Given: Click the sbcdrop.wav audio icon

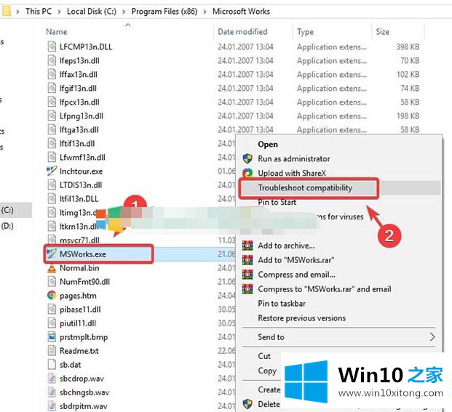Looking at the screenshot, I should click(52, 378).
